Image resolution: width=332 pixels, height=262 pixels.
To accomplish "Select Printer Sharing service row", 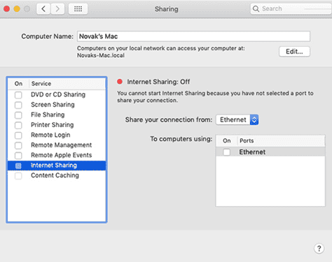I will 57,125.
